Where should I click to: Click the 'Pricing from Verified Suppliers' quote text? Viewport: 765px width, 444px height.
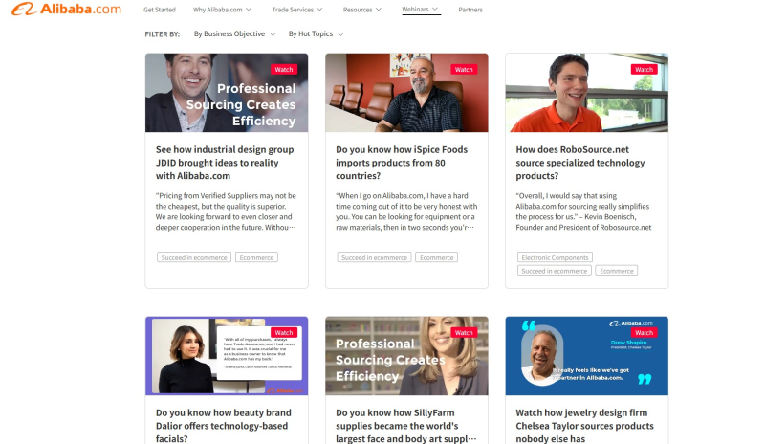tap(226, 211)
